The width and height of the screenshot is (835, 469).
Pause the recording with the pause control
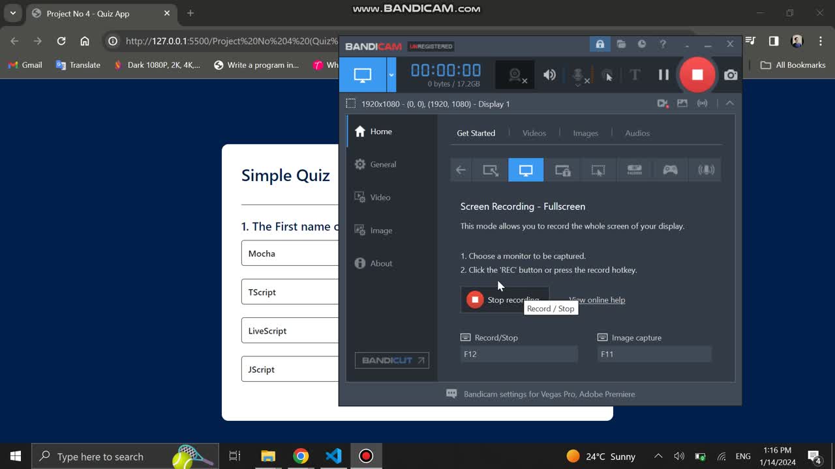663,74
